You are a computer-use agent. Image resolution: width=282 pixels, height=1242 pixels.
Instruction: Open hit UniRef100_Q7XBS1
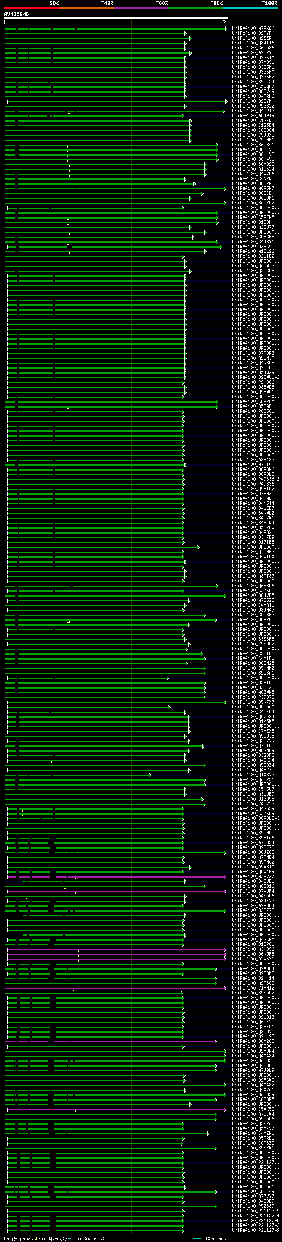click(253, 62)
